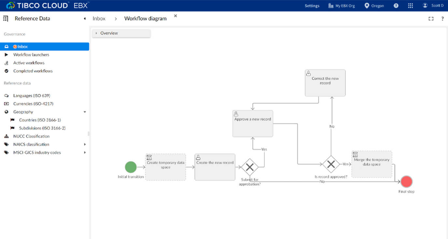The image size is (448, 239).
Task: Click the Scott D user avatar icon
Action: [x=425, y=6]
